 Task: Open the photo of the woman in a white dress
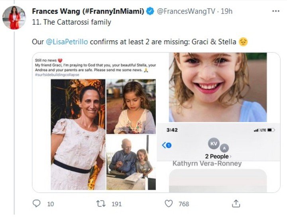coord(78,134)
